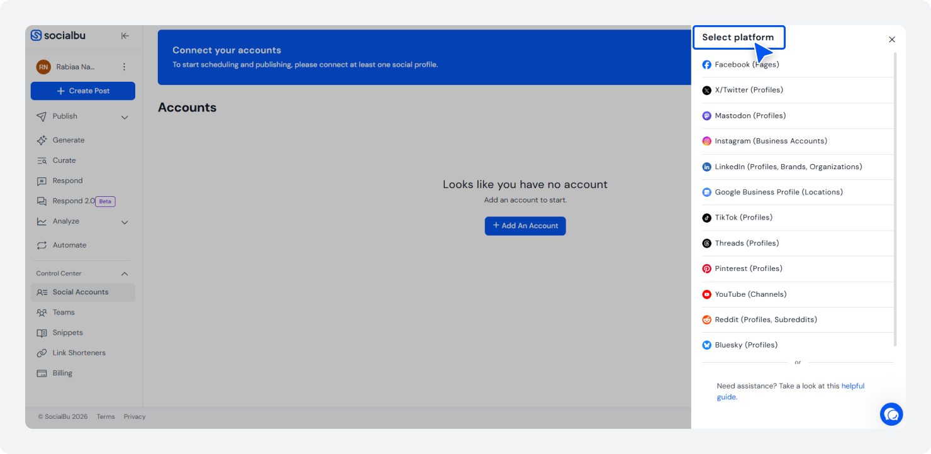Open the live chat support bubble
The image size is (931, 454).
click(891, 414)
